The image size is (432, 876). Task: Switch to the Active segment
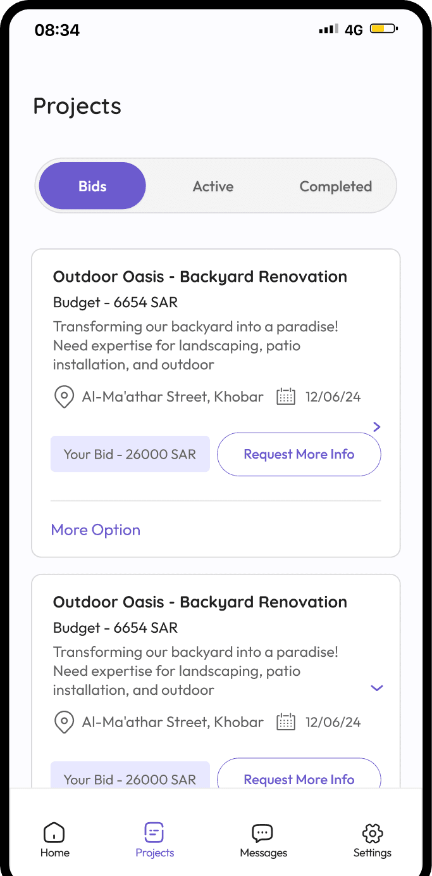pyautogui.click(x=213, y=186)
